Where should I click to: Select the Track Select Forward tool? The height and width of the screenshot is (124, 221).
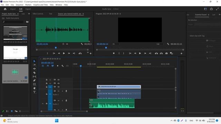(35, 65)
